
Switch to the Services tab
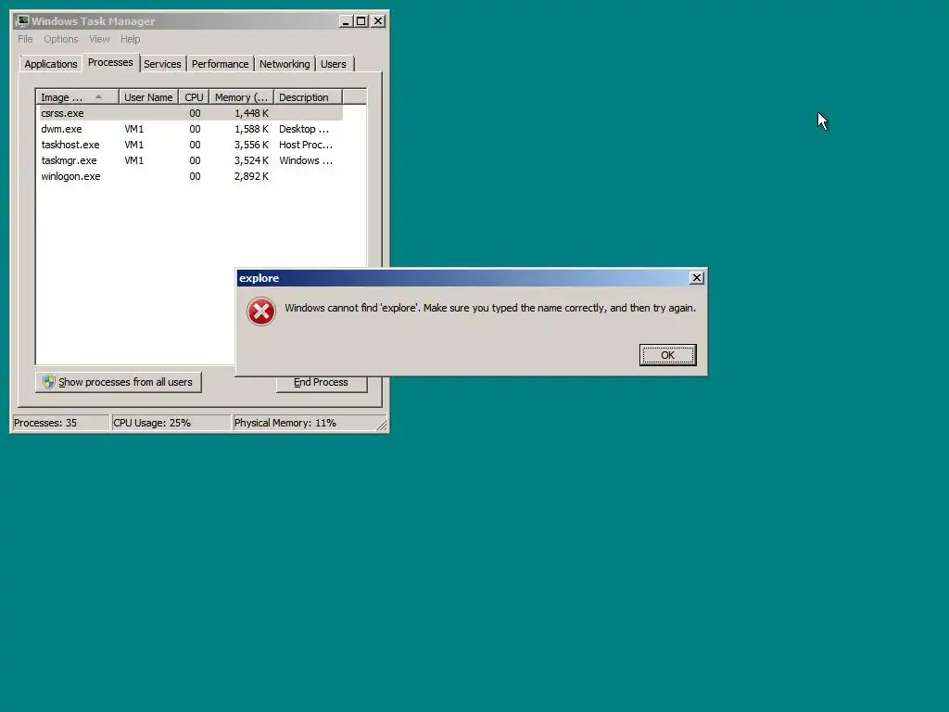(162, 64)
